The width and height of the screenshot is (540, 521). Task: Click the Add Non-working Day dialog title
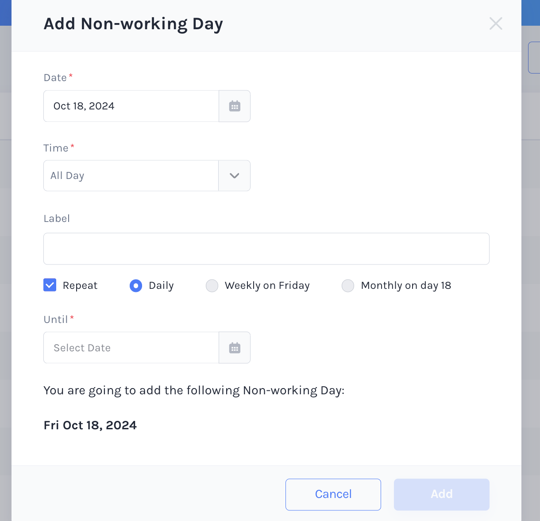coord(133,23)
